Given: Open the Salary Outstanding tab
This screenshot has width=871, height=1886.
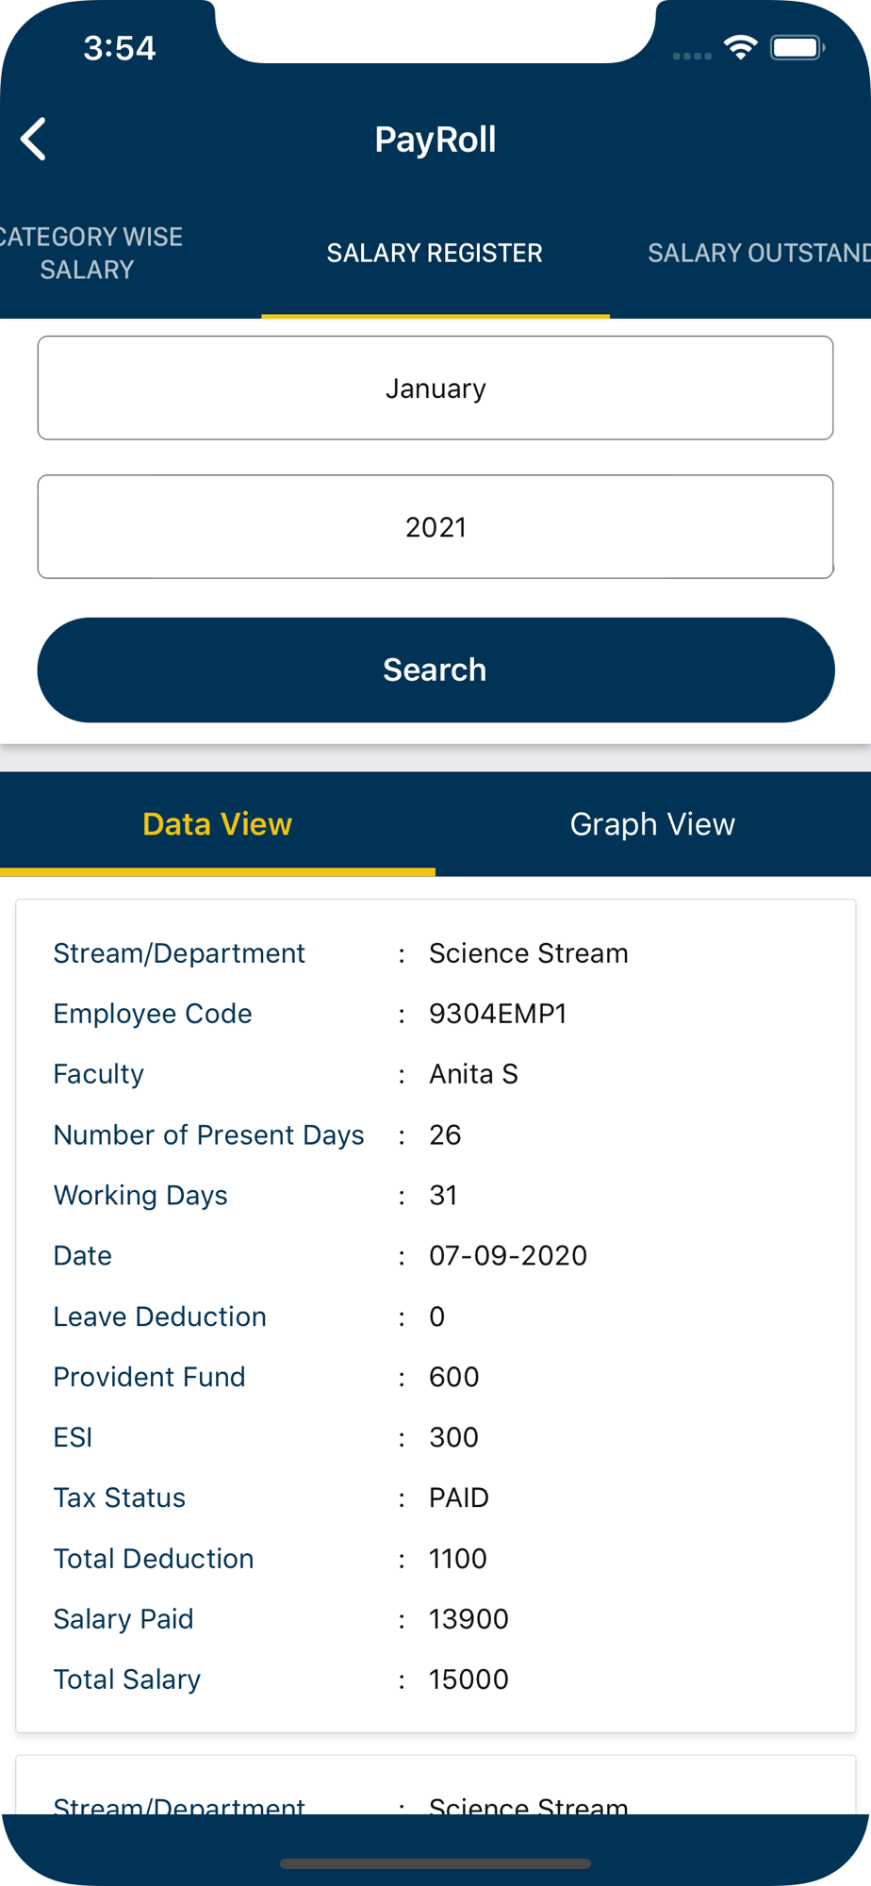Looking at the screenshot, I should (759, 253).
